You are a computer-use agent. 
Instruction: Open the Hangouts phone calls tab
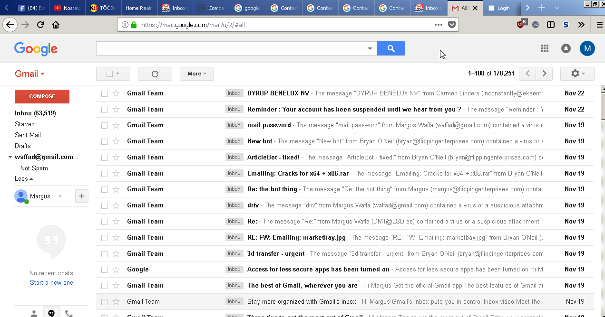tap(69, 313)
